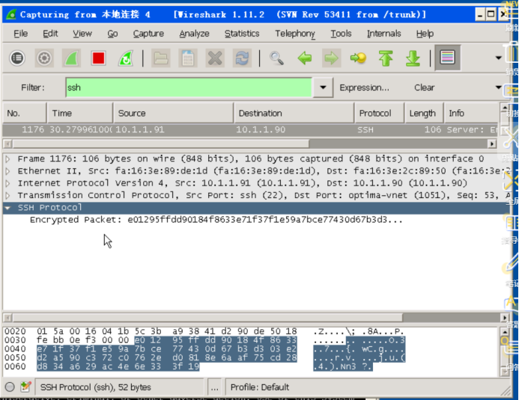Expand the Internet Protocol Version 4 row
This screenshot has width=519, height=400.
(8, 183)
